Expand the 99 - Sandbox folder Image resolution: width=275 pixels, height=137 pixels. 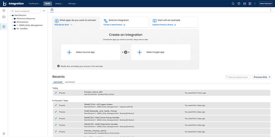[13, 29]
